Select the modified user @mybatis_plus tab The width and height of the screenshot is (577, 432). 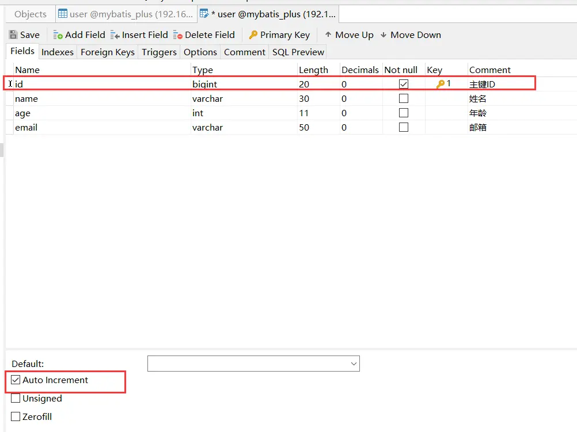click(x=268, y=14)
